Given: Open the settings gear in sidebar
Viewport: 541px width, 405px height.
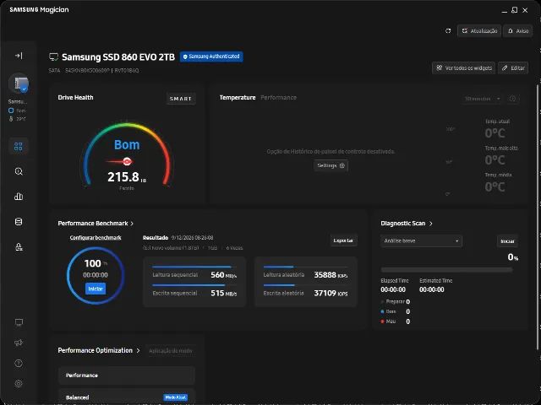Looking at the screenshot, I should point(19,383).
